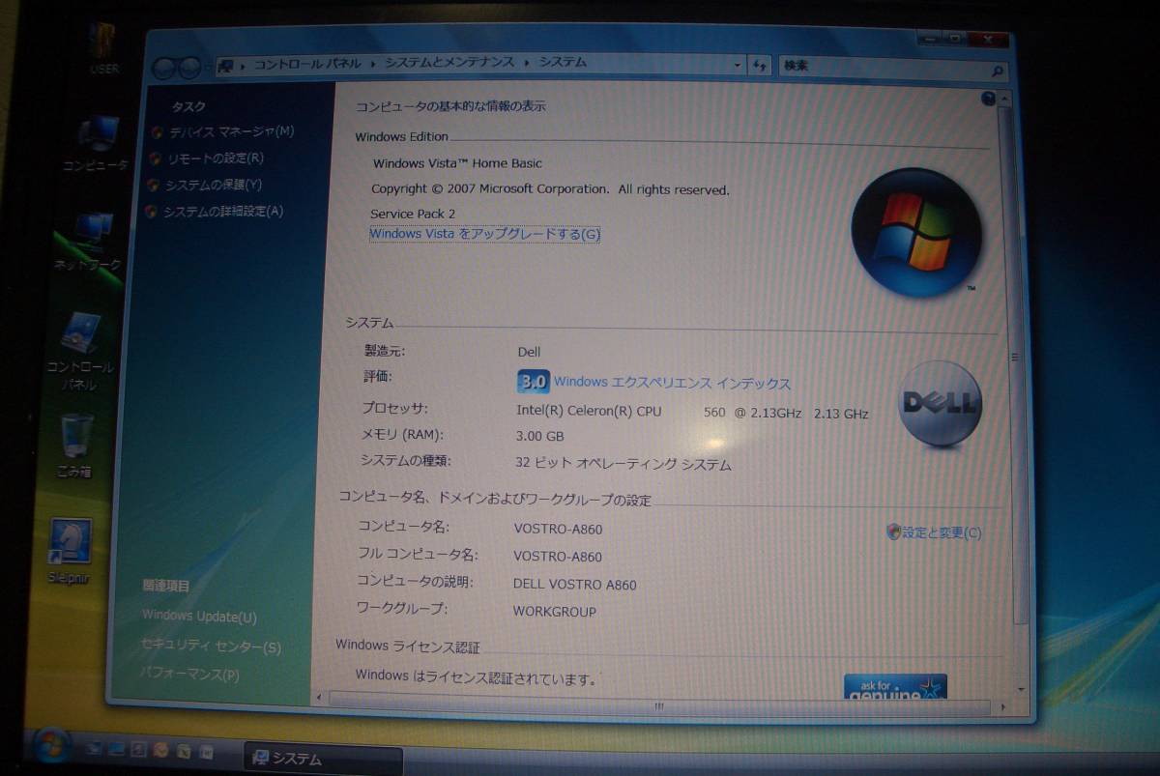
Task: Expand arrow after コントロール パネル breadcrumb
Action: click(x=372, y=64)
